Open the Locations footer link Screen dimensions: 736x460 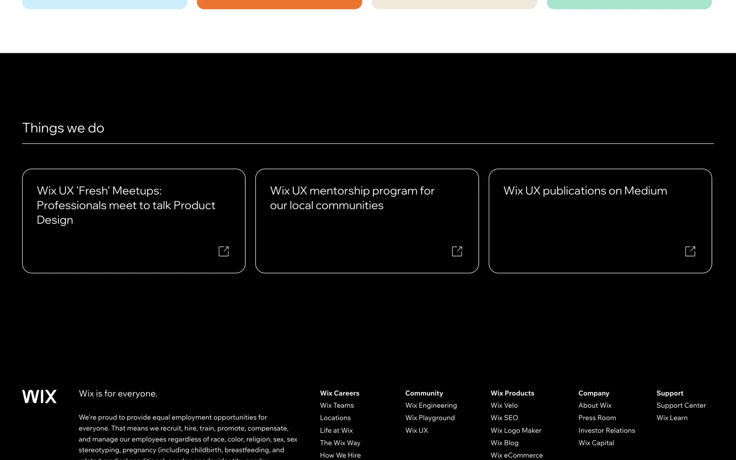click(335, 418)
